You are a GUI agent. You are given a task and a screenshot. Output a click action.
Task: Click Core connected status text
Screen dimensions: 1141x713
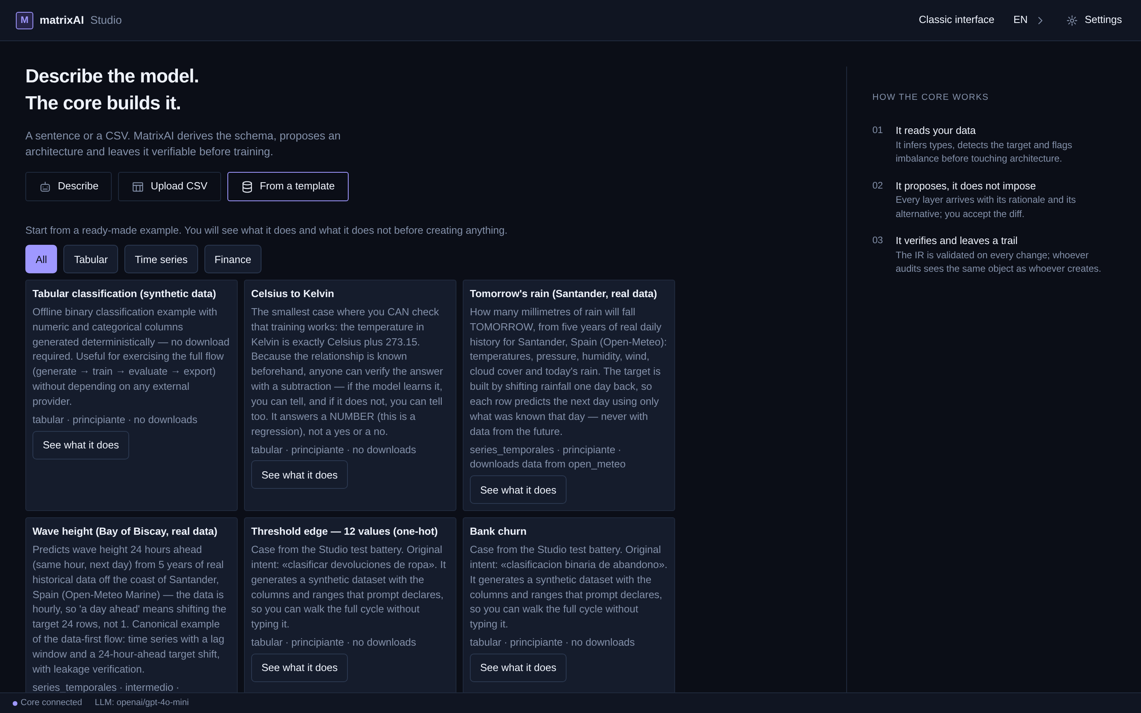click(x=52, y=703)
